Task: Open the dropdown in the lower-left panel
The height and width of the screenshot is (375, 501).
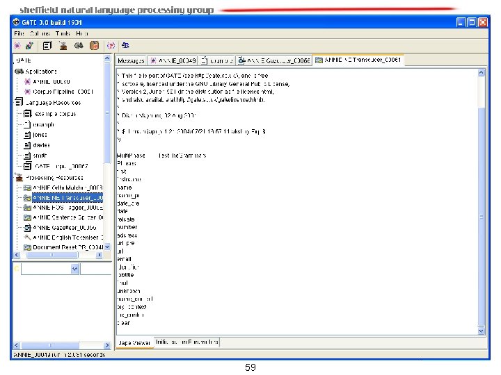Action: point(74,269)
